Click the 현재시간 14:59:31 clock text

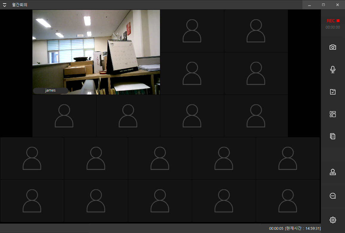[x=303, y=228]
